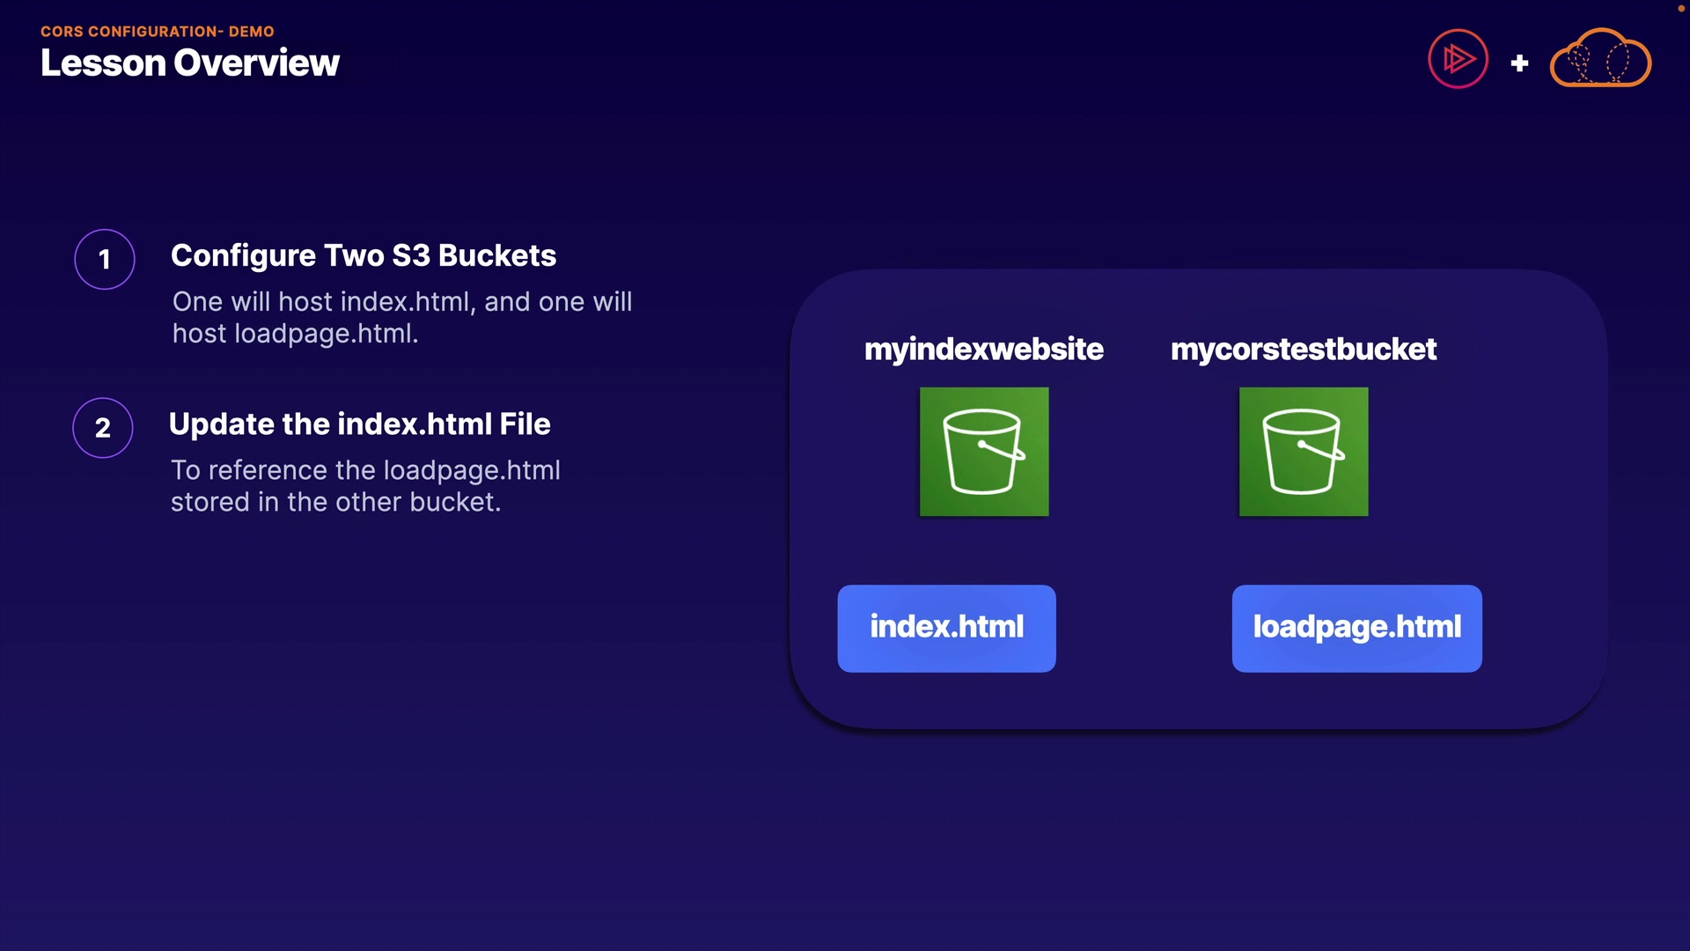This screenshot has width=1690, height=951.
Task: Click the 'To reference the loadpage.html' line
Action: [365, 470]
